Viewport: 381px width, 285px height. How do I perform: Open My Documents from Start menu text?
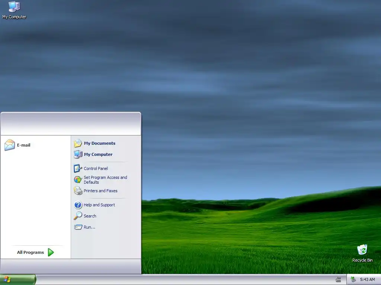[x=100, y=143]
